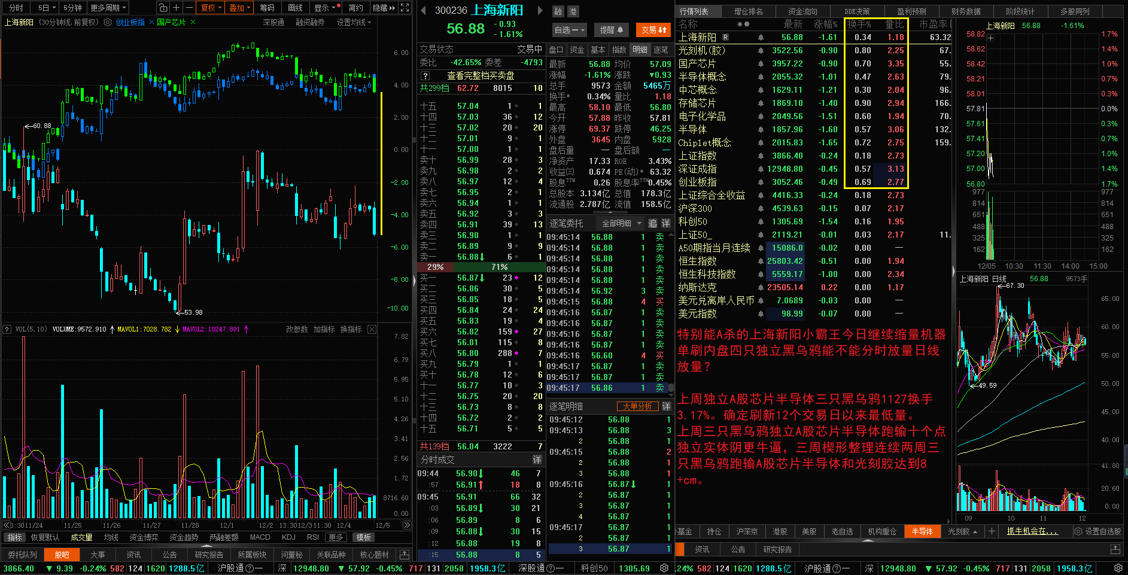1128x575 pixels.
Task: Collapse panels with 隐藏 button
Action: (x=384, y=8)
